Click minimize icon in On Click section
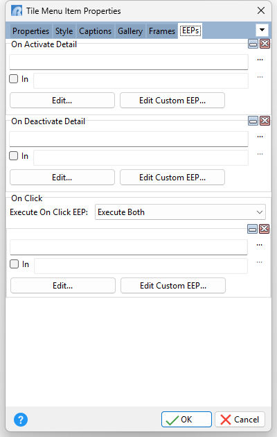Viewport: 277px width, 437px height. pyautogui.click(x=252, y=229)
